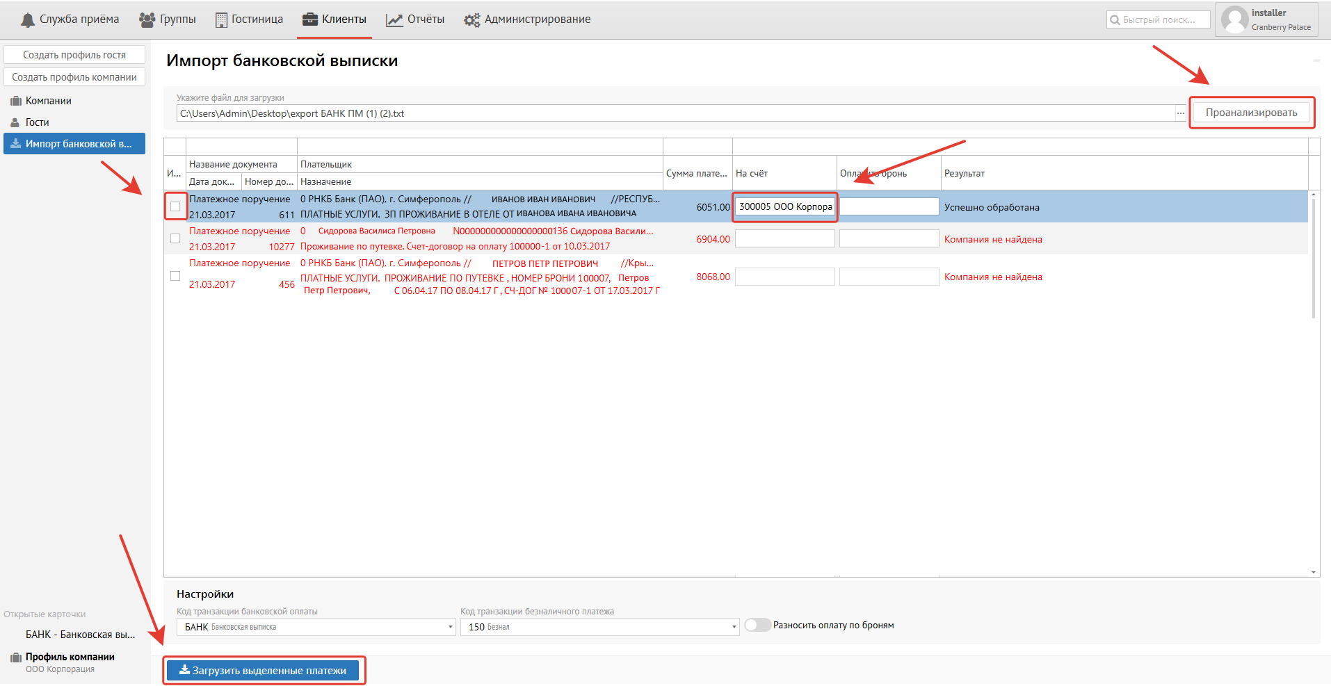Viewport: 1331px width, 686px height.
Task: Click Загрузить выделенные платежи button
Action: click(x=263, y=671)
